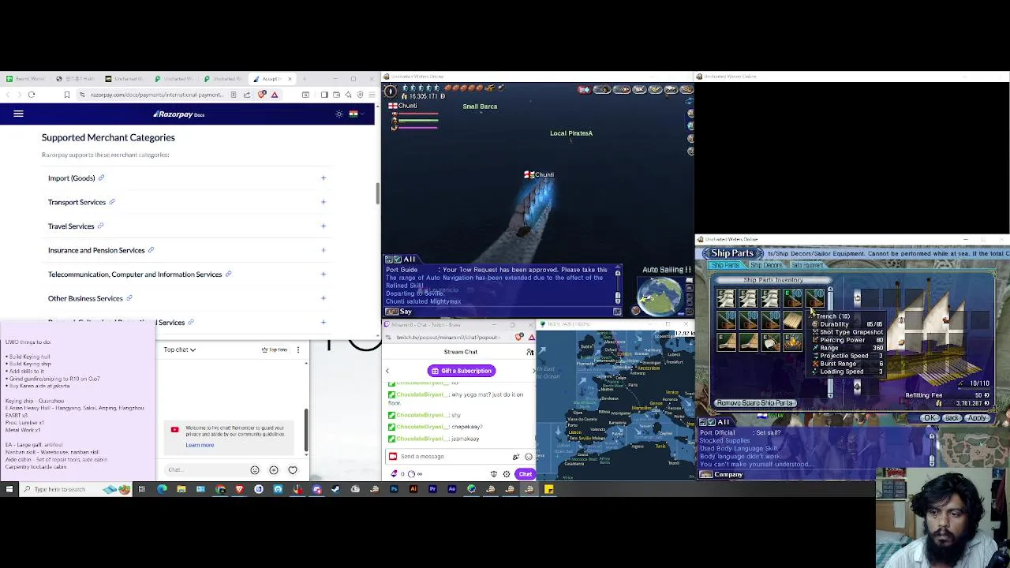Open a new browser tab
This screenshot has width=1010, height=568.
pos(305,79)
